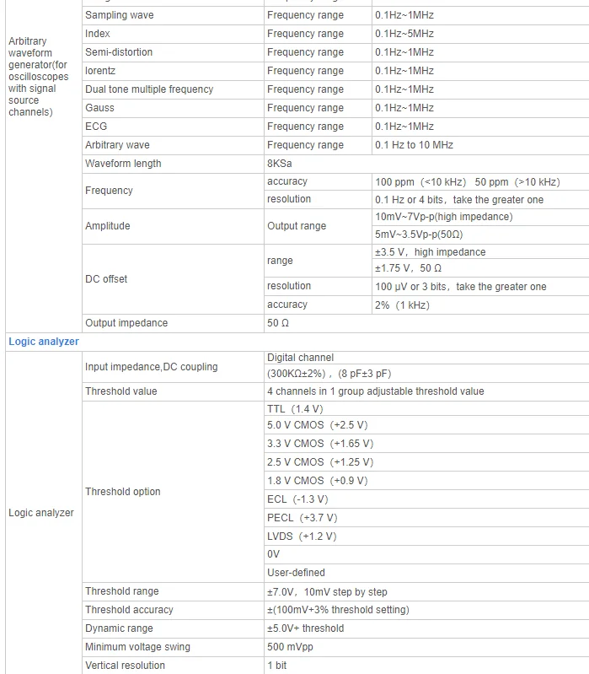
Task: Select the DC offset row label
Action: (106, 278)
